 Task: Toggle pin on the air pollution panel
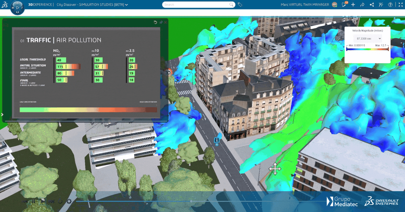(x=161, y=22)
